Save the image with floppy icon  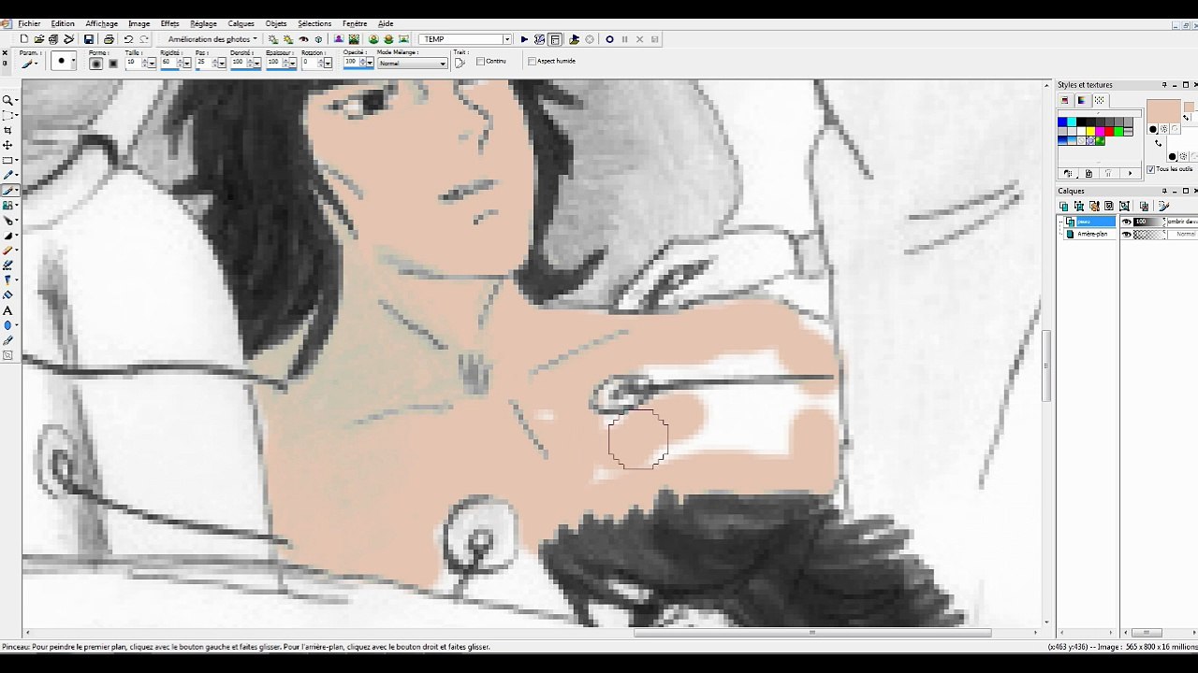(x=88, y=39)
